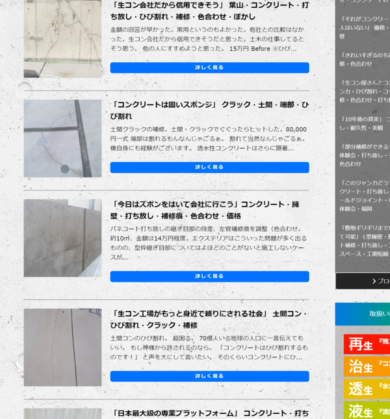Image resolution: width=390 pixels, height=419 pixels.
Task: Open sidebar link 「このジャンカどう
Action: pyautogui.click(x=365, y=196)
